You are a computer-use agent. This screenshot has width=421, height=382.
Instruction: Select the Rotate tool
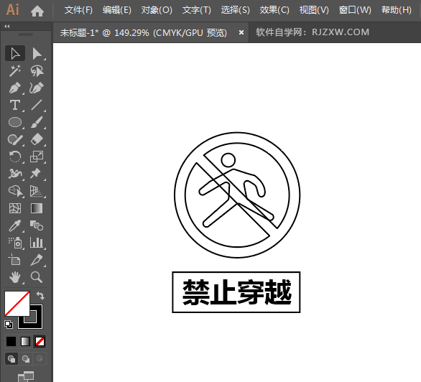point(15,157)
